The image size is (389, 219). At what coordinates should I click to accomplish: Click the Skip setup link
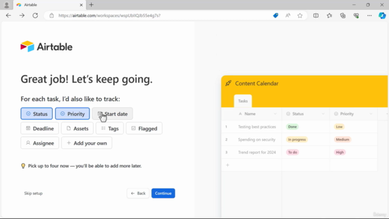(33, 193)
